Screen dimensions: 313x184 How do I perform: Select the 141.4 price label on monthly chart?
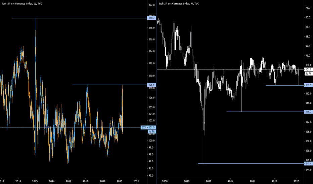[308, 164]
